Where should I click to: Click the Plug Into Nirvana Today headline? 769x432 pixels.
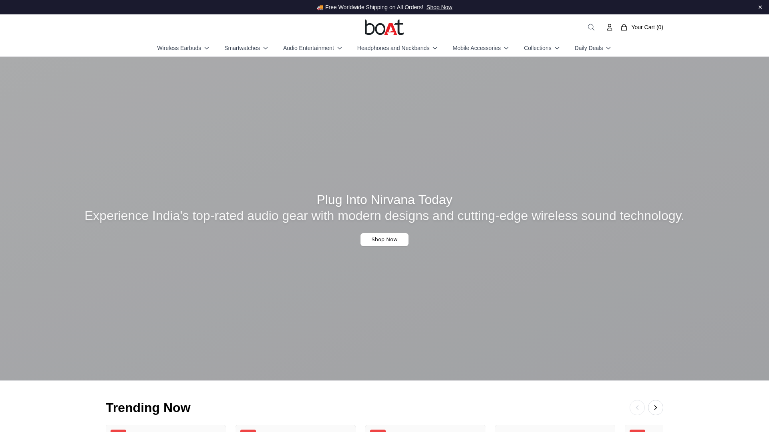click(x=384, y=200)
